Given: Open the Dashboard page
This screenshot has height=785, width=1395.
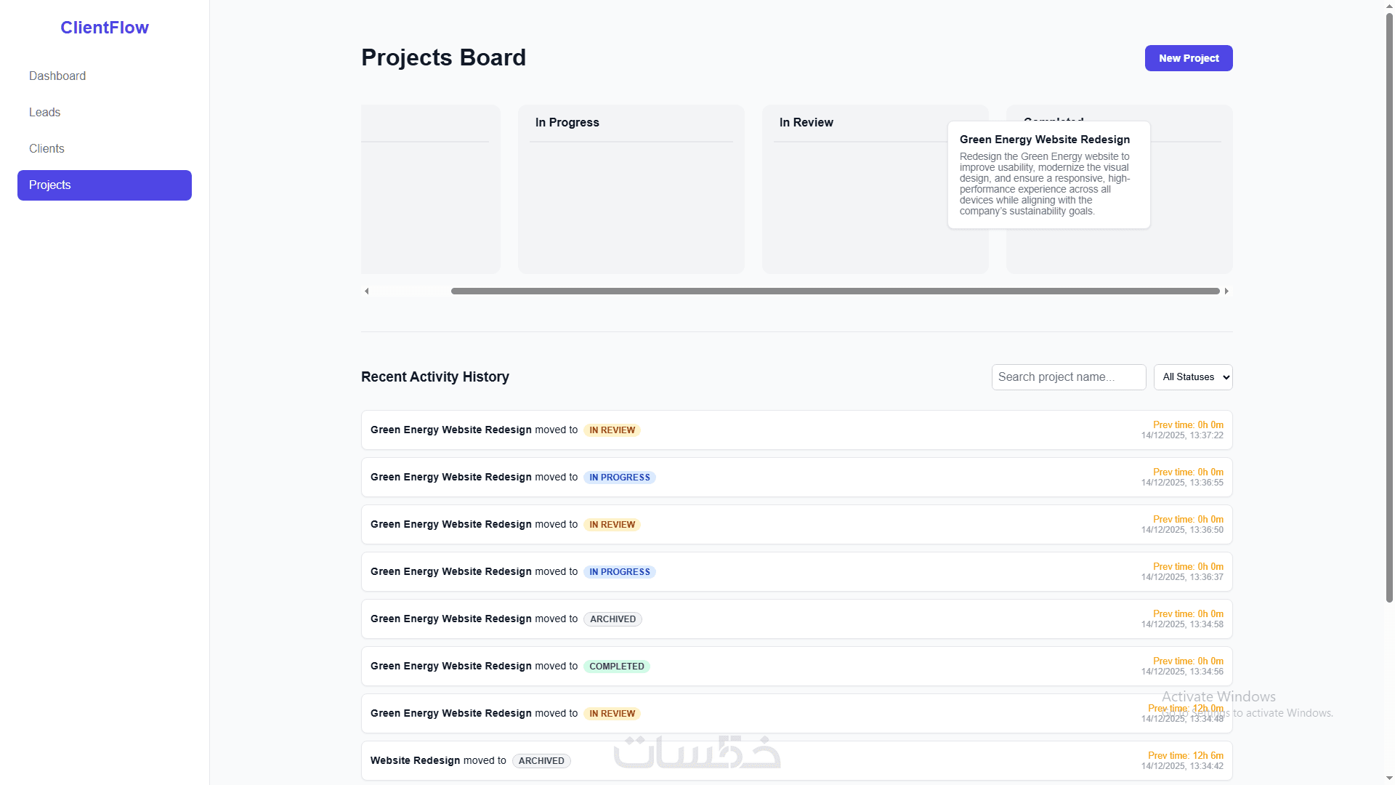Looking at the screenshot, I should coord(57,76).
